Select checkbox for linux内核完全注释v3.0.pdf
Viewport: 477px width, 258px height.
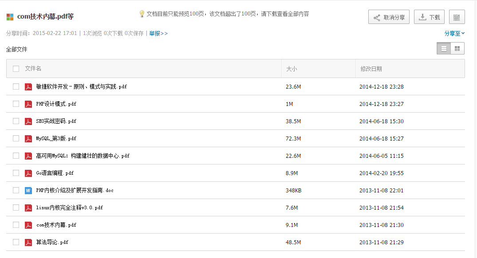16,207
